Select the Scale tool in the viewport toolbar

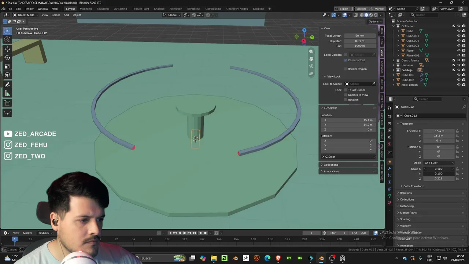(x=7, y=66)
